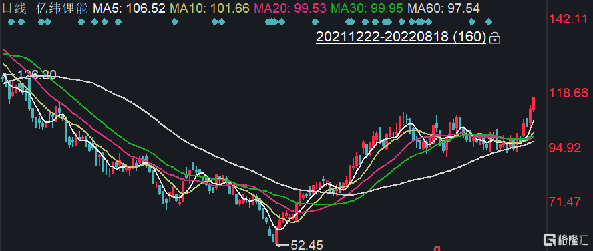593x251 pixels.
Task: Click the 52.45 low price annotation
Action: click(x=307, y=246)
